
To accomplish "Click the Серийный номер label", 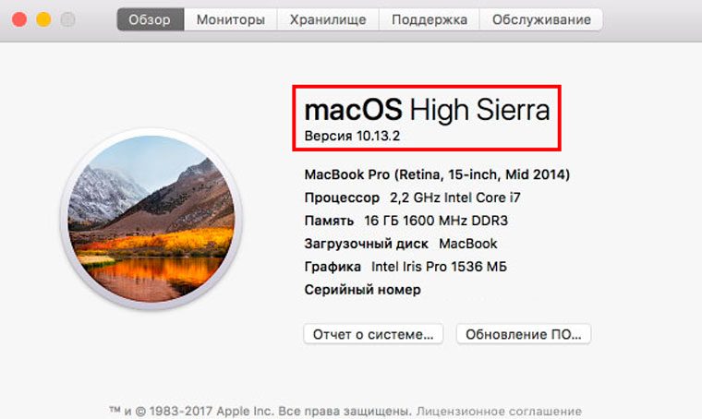I will [362, 290].
